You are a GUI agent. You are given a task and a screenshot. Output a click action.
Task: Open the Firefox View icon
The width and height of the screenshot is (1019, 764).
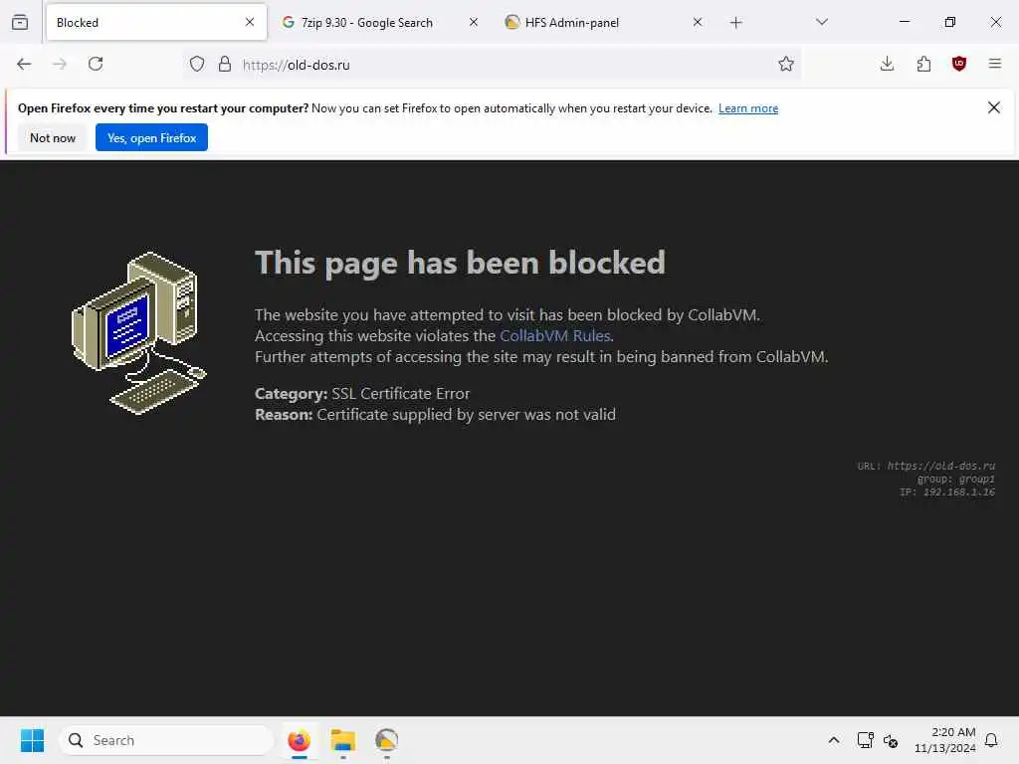pos(20,22)
